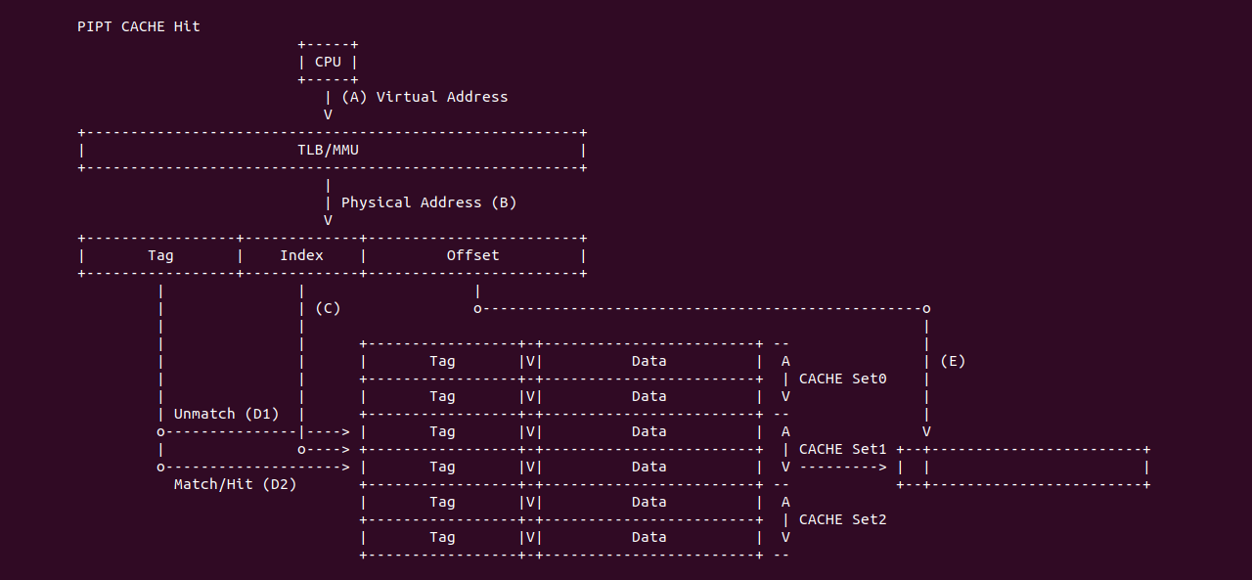The width and height of the screenshot is (1252, 580).
Task: Click the Data cell in CACHE Set2's last row
Action: 648,537
